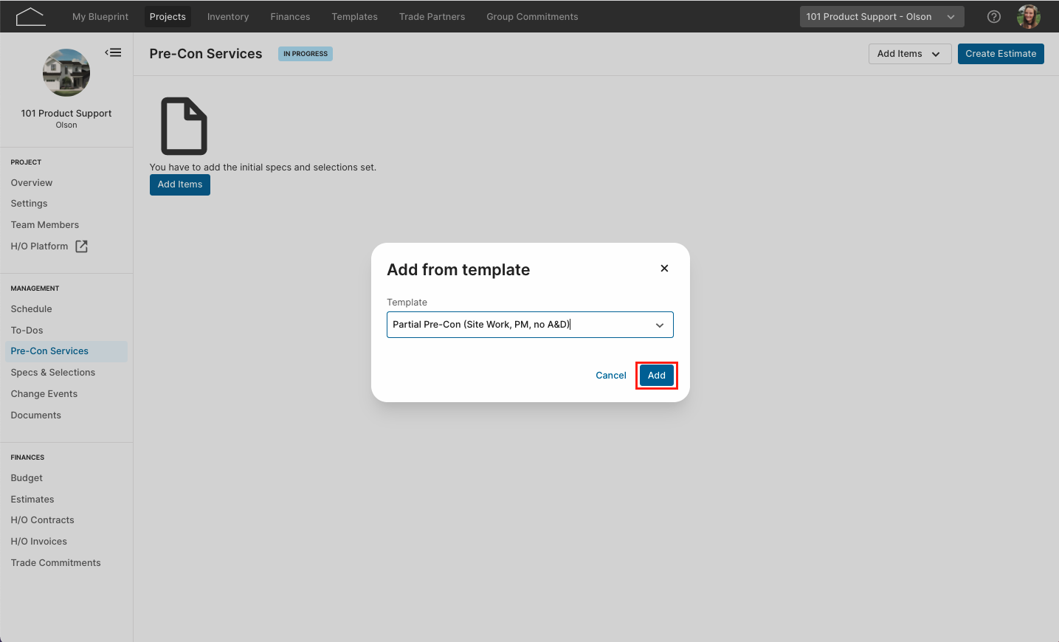Open project Settings in the sidebar
Viewport: 1059px width, 642px height.
pos(29,204)
